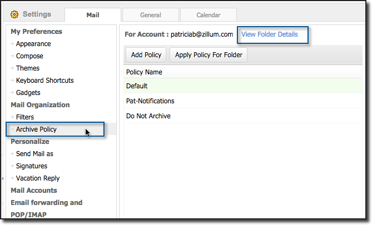The image size is (372, 225).
Task: Open Appearance preferences
Action: click(x=33, y=44)
